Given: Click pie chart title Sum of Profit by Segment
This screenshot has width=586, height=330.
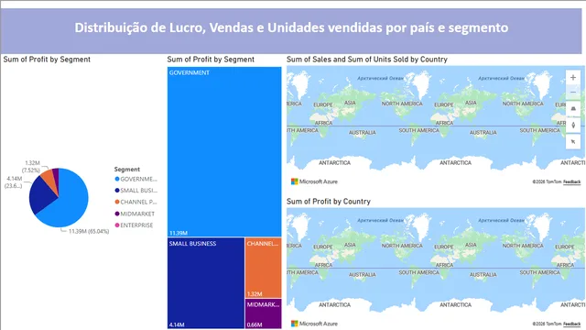Looking at the screenshot, I should point(47,60).
